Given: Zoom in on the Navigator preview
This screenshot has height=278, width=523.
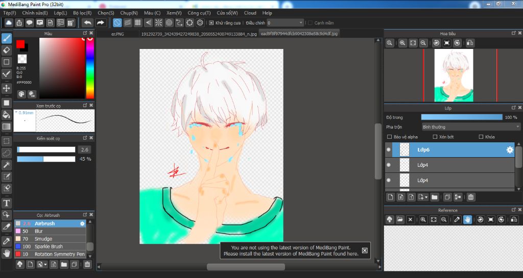Looking at the screenshot, I should 402,43.
